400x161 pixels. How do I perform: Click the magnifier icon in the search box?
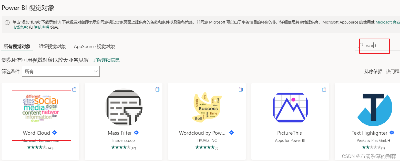click(x=361, y=45)
